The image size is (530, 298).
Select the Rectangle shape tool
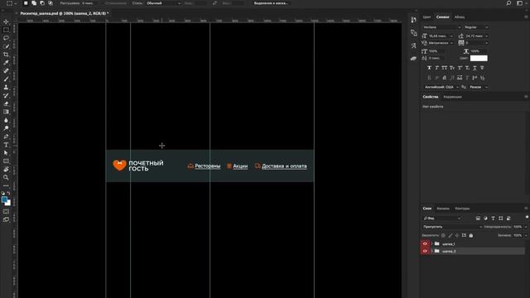pos(6,161)
